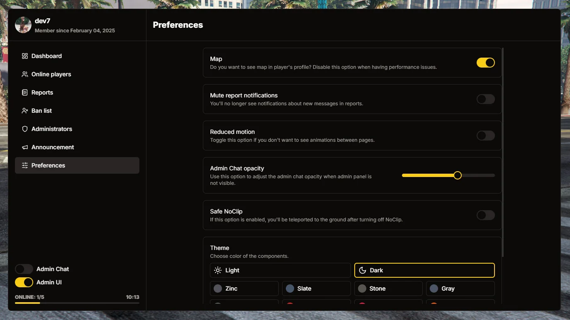Image resolution: width=570 pixels, height=320 pixels.
Task: Enable the Safe NoClip toggle
Action: pyautogui.click(x=485, y=215)
